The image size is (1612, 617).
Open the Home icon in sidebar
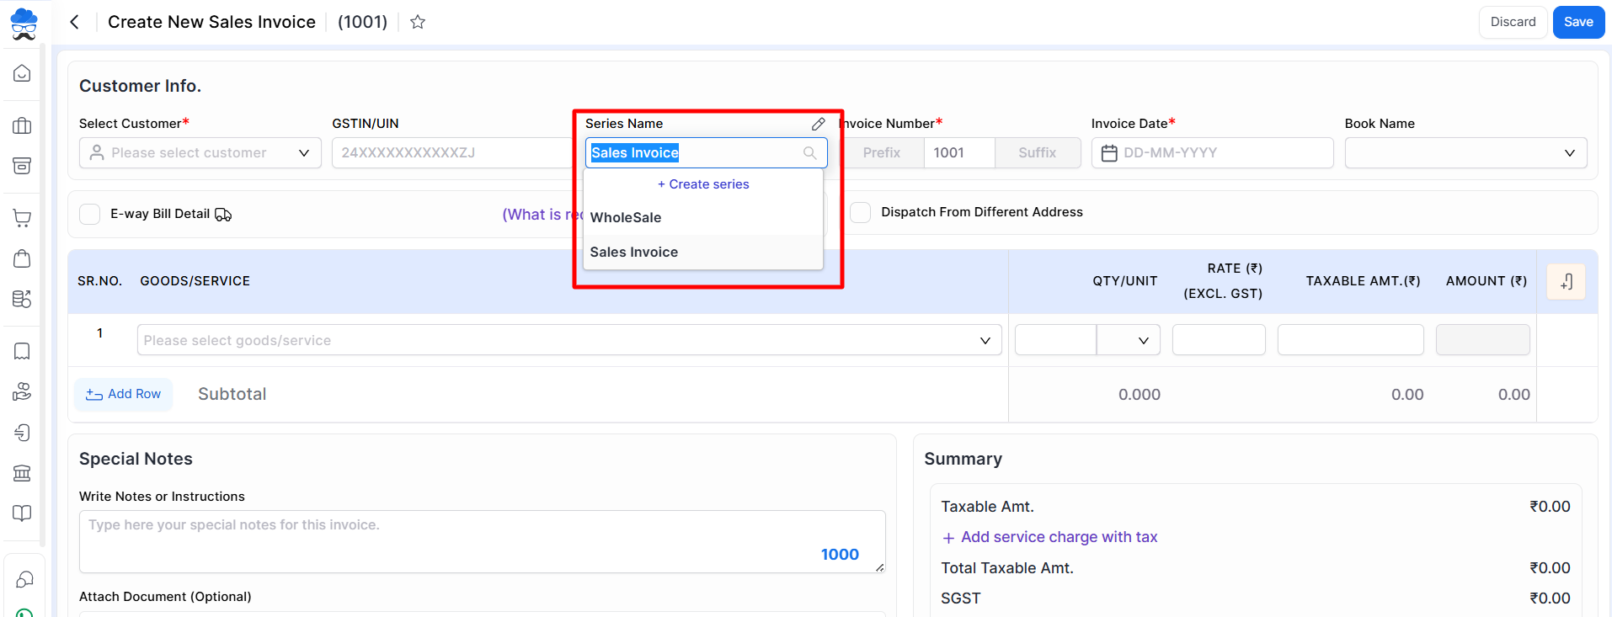point(23,73)
